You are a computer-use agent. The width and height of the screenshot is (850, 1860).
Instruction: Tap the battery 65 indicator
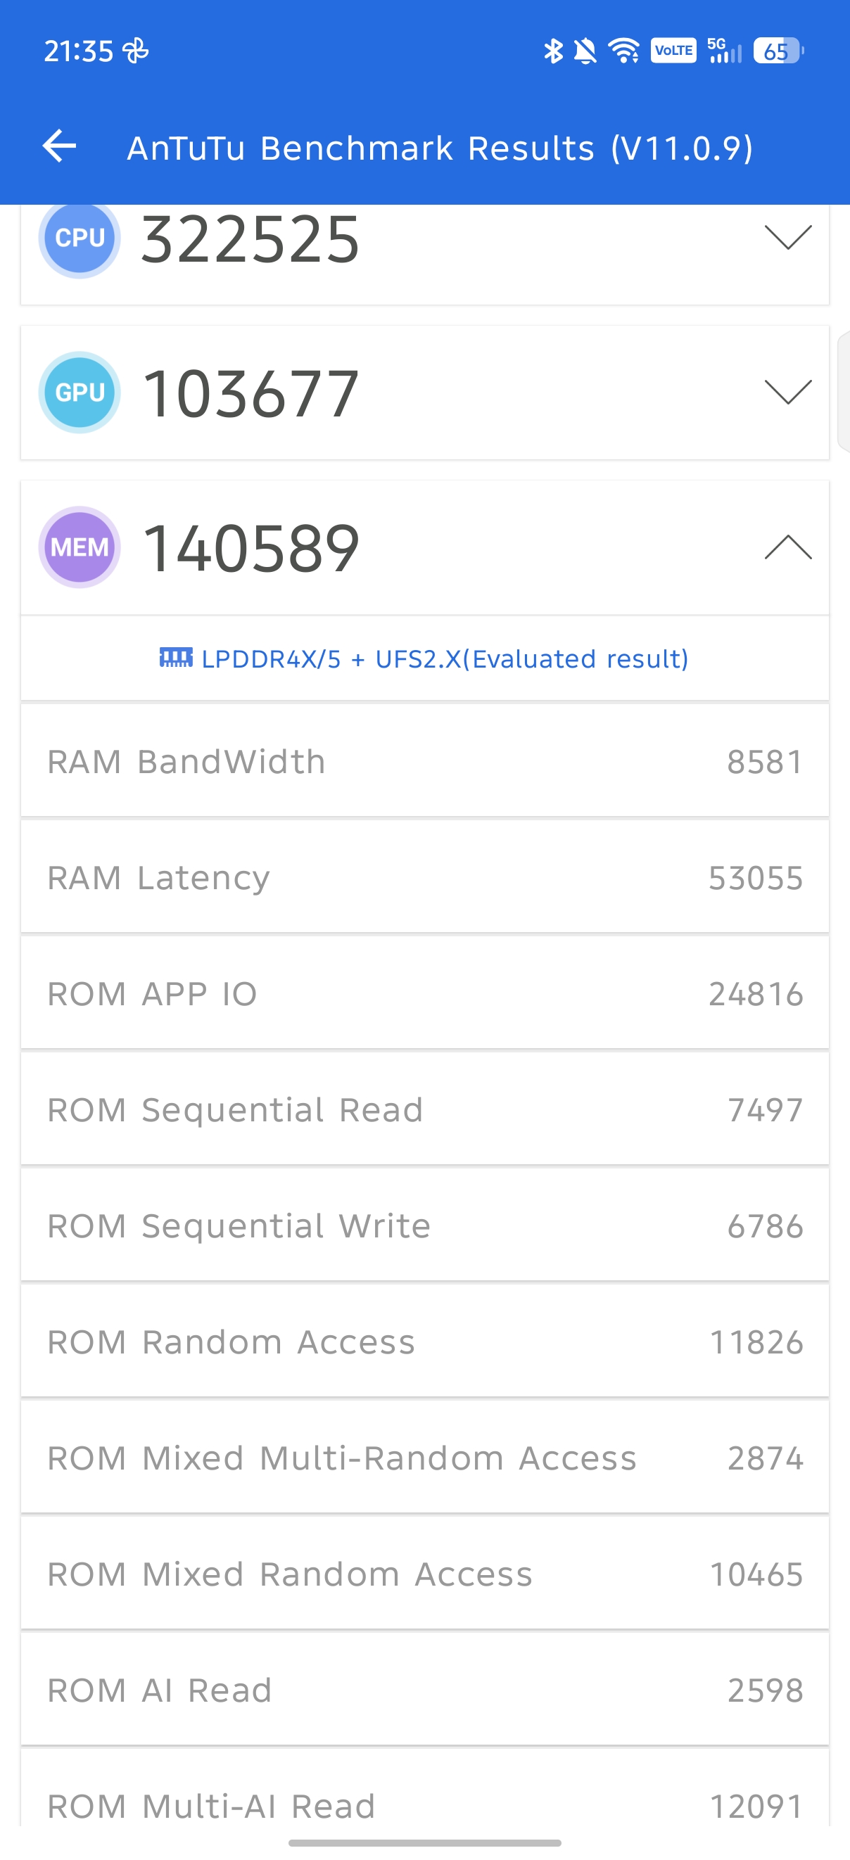778,51
